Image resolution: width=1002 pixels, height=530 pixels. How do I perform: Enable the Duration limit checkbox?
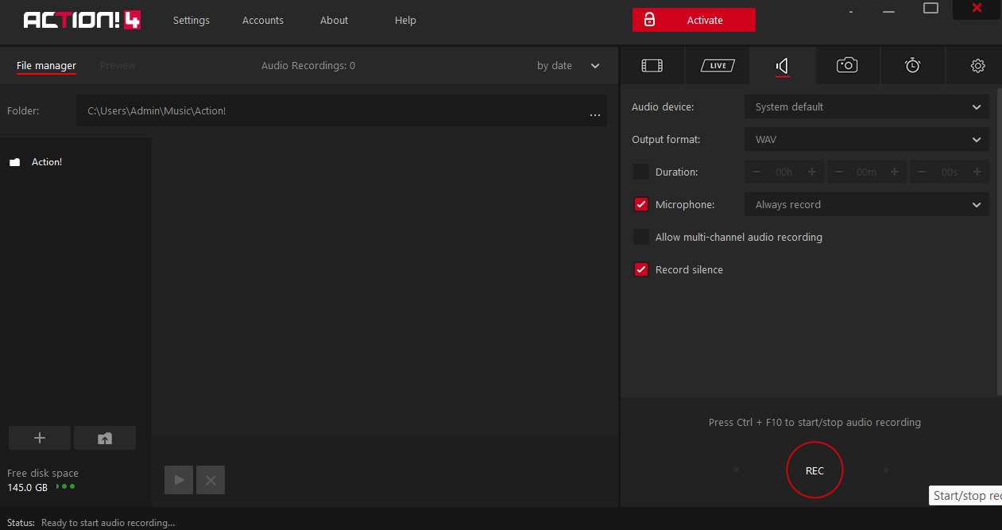(x=641, y=172)
